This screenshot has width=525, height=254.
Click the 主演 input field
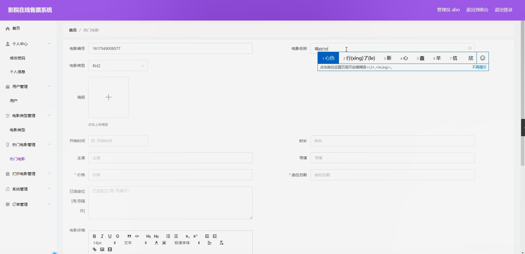pos(170,158)
